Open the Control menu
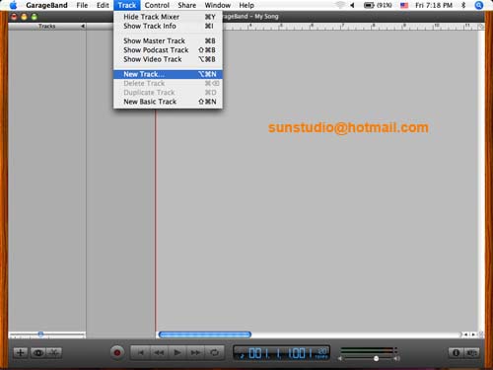The height and width of the screenshot is (370, 493). (157, 5)
